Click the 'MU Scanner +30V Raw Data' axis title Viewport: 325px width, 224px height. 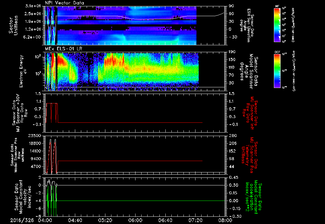(x=19, y=113)
